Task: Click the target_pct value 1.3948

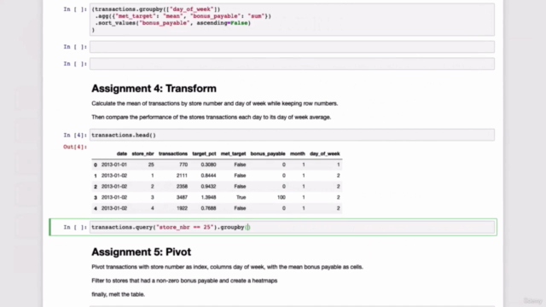Action: pyautogui.click(x=208, y=197)
